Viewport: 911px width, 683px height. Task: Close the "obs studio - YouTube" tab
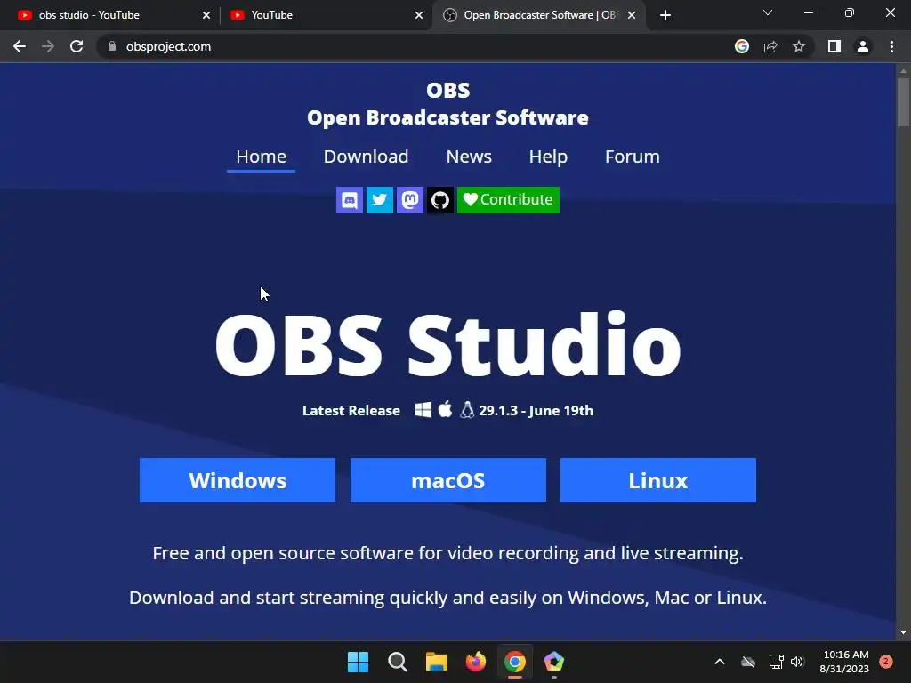[x=206, y=15]
